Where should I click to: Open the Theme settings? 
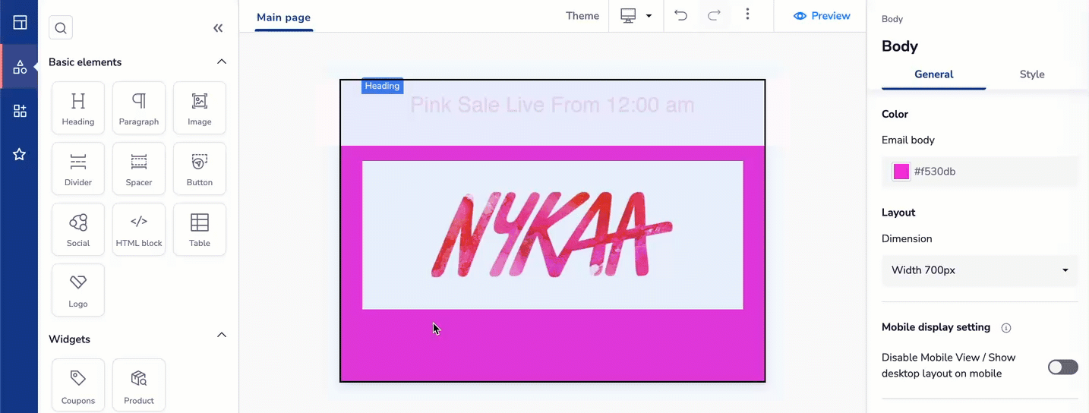click(582, 16)
